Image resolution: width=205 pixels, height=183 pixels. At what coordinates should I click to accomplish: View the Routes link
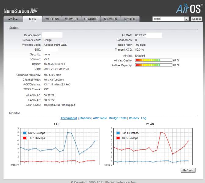pos(134,118)
